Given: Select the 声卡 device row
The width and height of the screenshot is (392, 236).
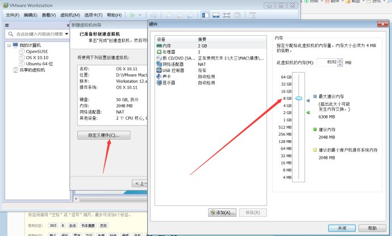Looking at the screenshot, I should coord(211,77).
